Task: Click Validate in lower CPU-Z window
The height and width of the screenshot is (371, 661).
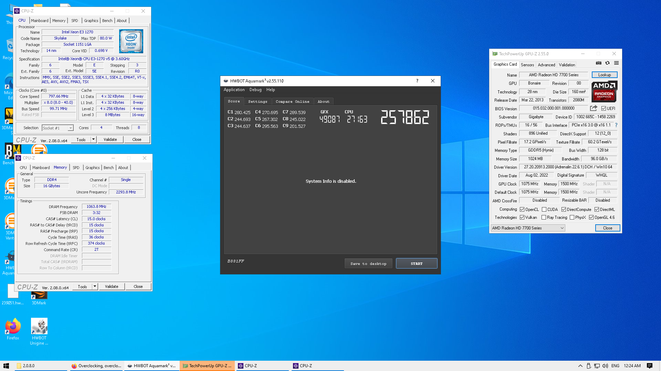Action: point(112,286)
